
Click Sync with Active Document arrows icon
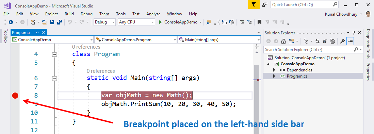click(318, 41)
